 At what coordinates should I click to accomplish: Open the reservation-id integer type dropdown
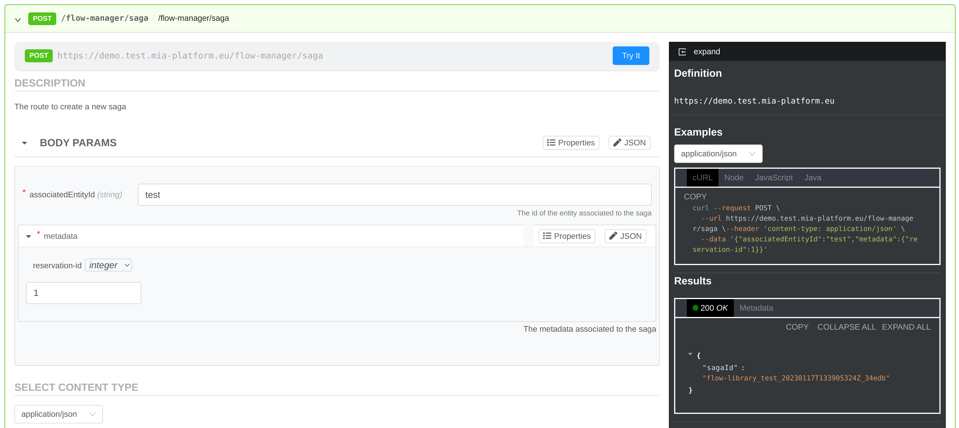pyautogui.click(x=108, y=265)
